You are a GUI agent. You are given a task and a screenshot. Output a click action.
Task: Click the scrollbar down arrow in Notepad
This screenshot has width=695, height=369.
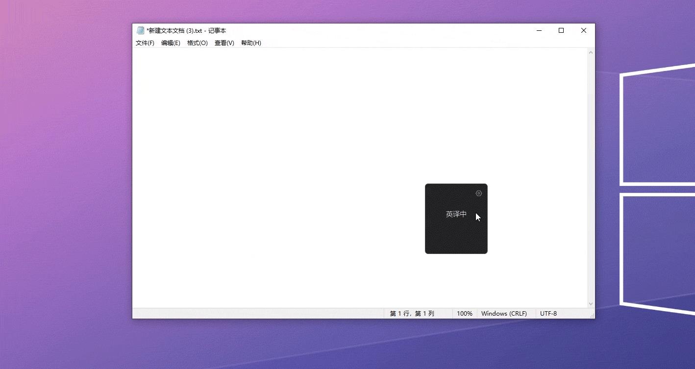tap(591, 304)
